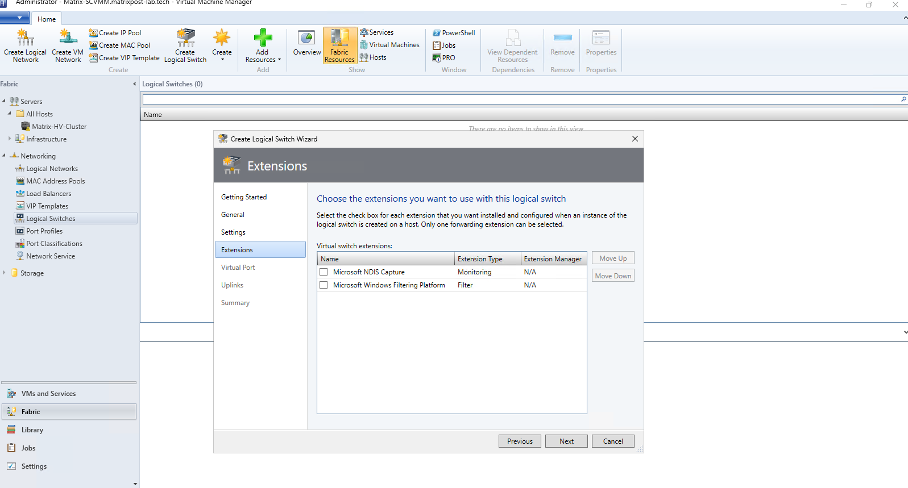The image size is (908, 488).
Task: Collapse the All Hosts tree node
Action: click(10, 114)
